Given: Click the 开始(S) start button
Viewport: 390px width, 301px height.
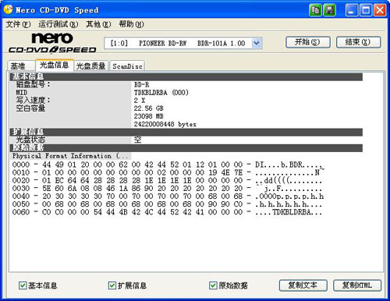Looking at the screenshot, I should [x=308, y=42].
